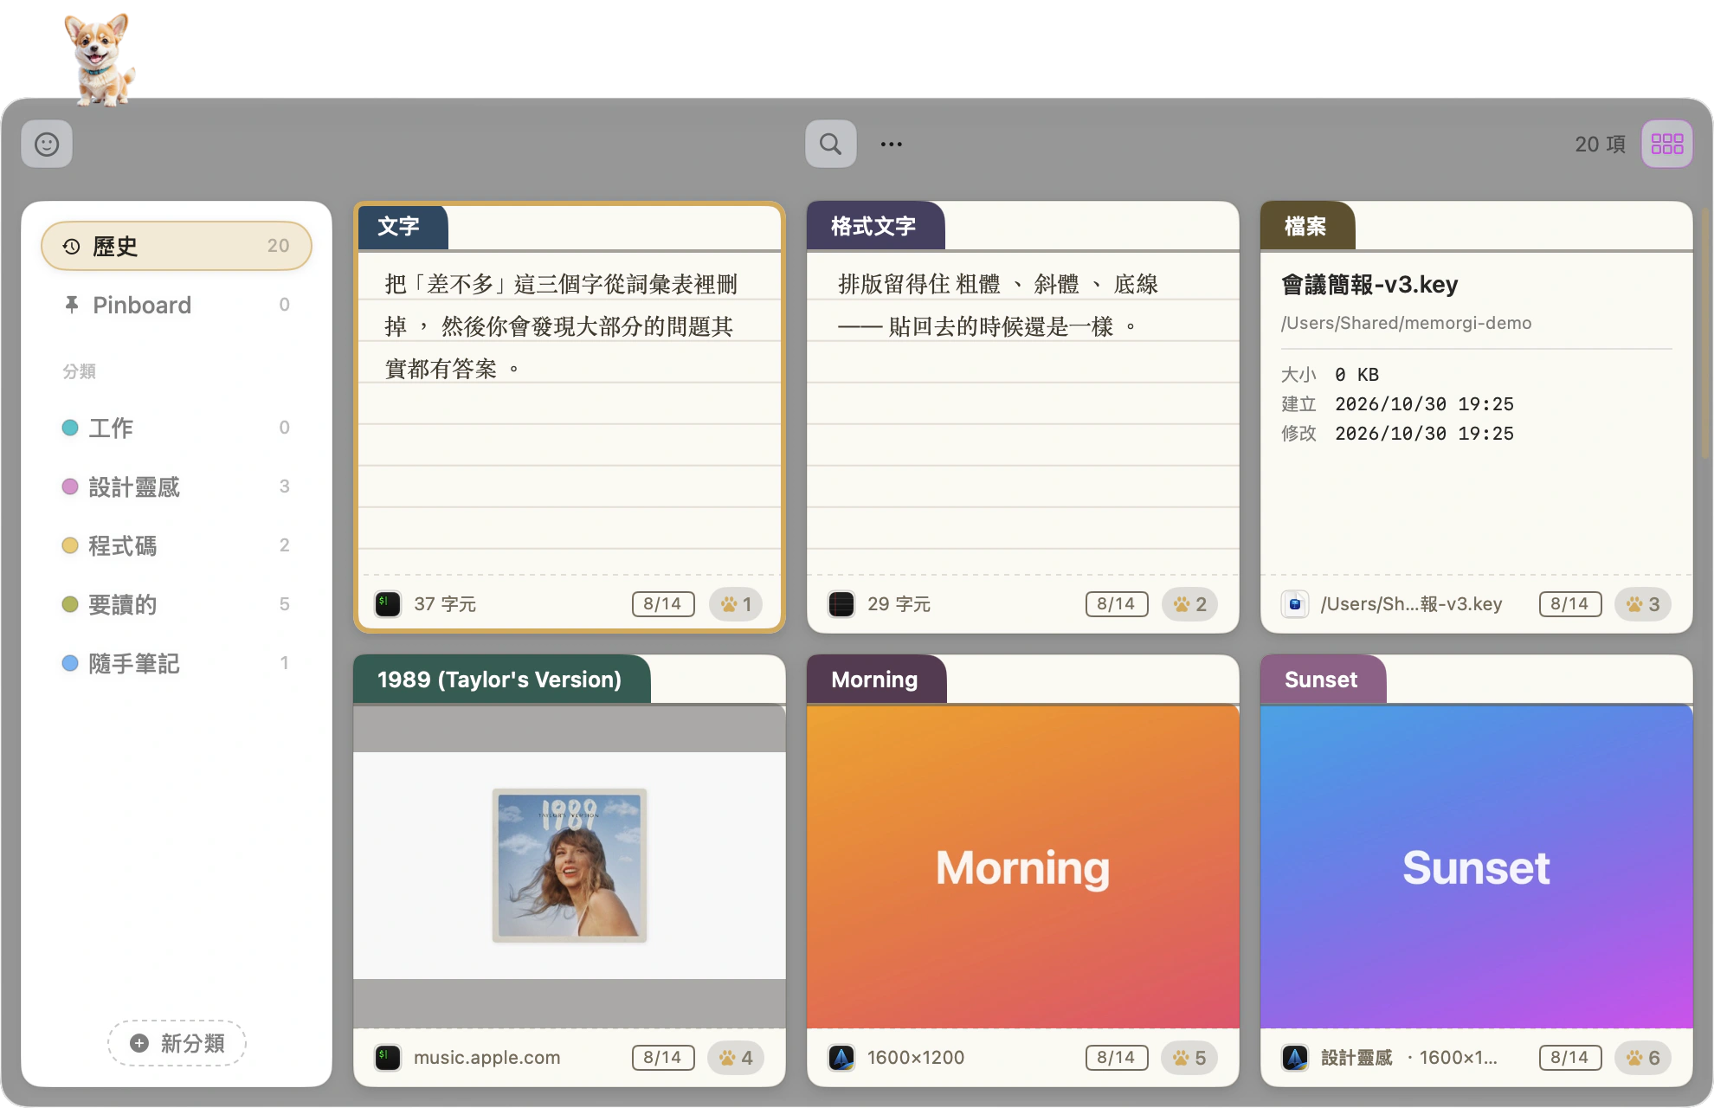Viewport: 1714px width, 1108px height.
Task: Open the Morning gradient image preview
Action: (1023, 866)
